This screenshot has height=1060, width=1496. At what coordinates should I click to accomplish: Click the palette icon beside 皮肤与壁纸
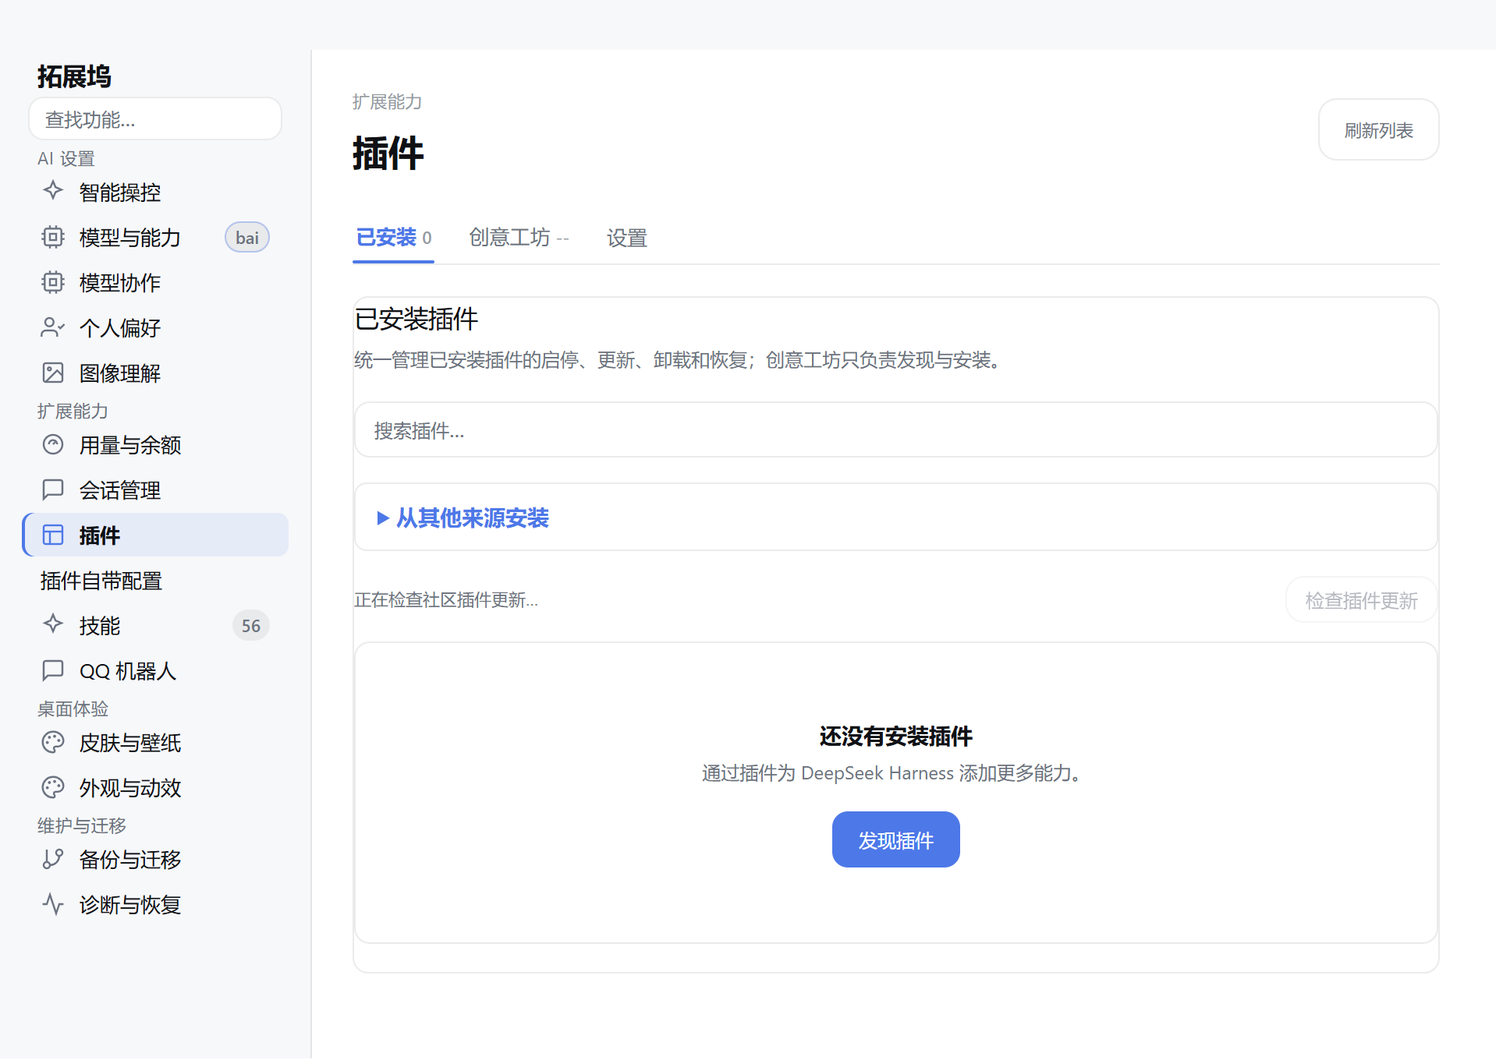click(53, 742)
